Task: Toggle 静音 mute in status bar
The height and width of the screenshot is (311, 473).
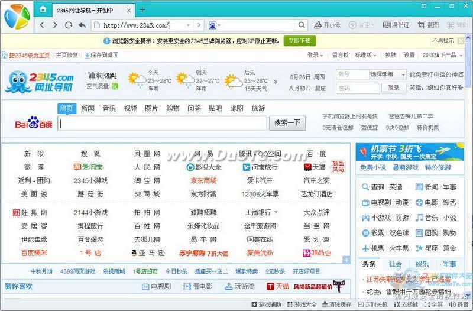Action: [x=459, y=304]
